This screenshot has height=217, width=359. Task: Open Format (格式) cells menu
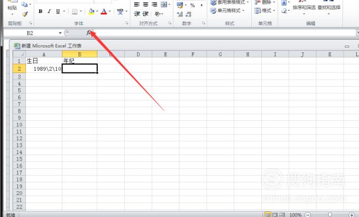pos(265,10)
